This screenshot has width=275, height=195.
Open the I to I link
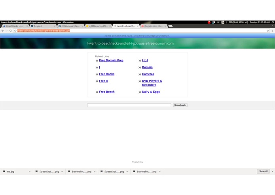tap(145, 60)
